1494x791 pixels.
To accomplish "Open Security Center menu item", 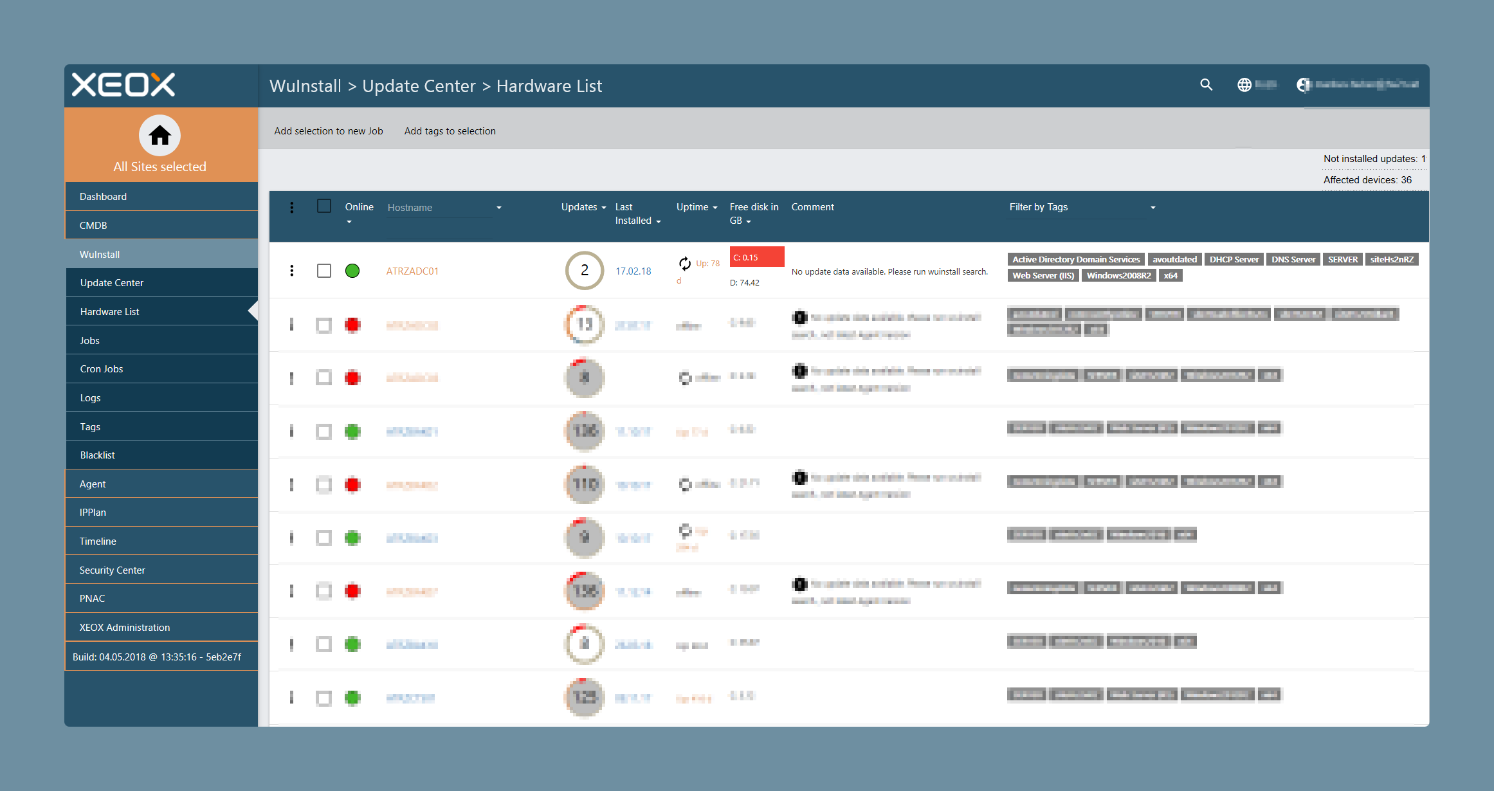I will (161, 570).
